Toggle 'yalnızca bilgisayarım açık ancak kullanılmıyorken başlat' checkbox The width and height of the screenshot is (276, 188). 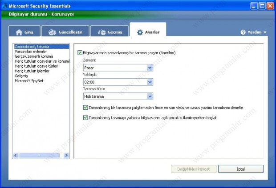(x=85, y=117)
